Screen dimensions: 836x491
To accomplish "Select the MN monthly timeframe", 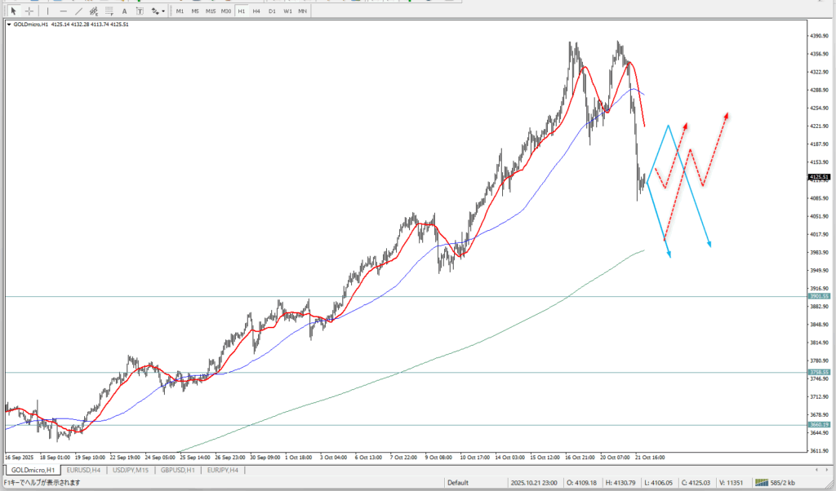I will coord(302,11).
